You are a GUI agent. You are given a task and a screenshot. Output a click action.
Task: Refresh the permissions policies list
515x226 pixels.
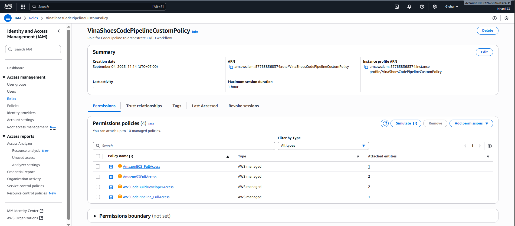[x=385, y=123]
